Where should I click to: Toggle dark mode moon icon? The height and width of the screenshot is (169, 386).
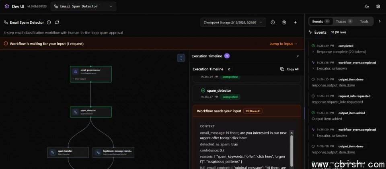coord(367,6)
